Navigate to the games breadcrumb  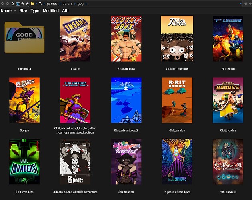click(52, 4)
